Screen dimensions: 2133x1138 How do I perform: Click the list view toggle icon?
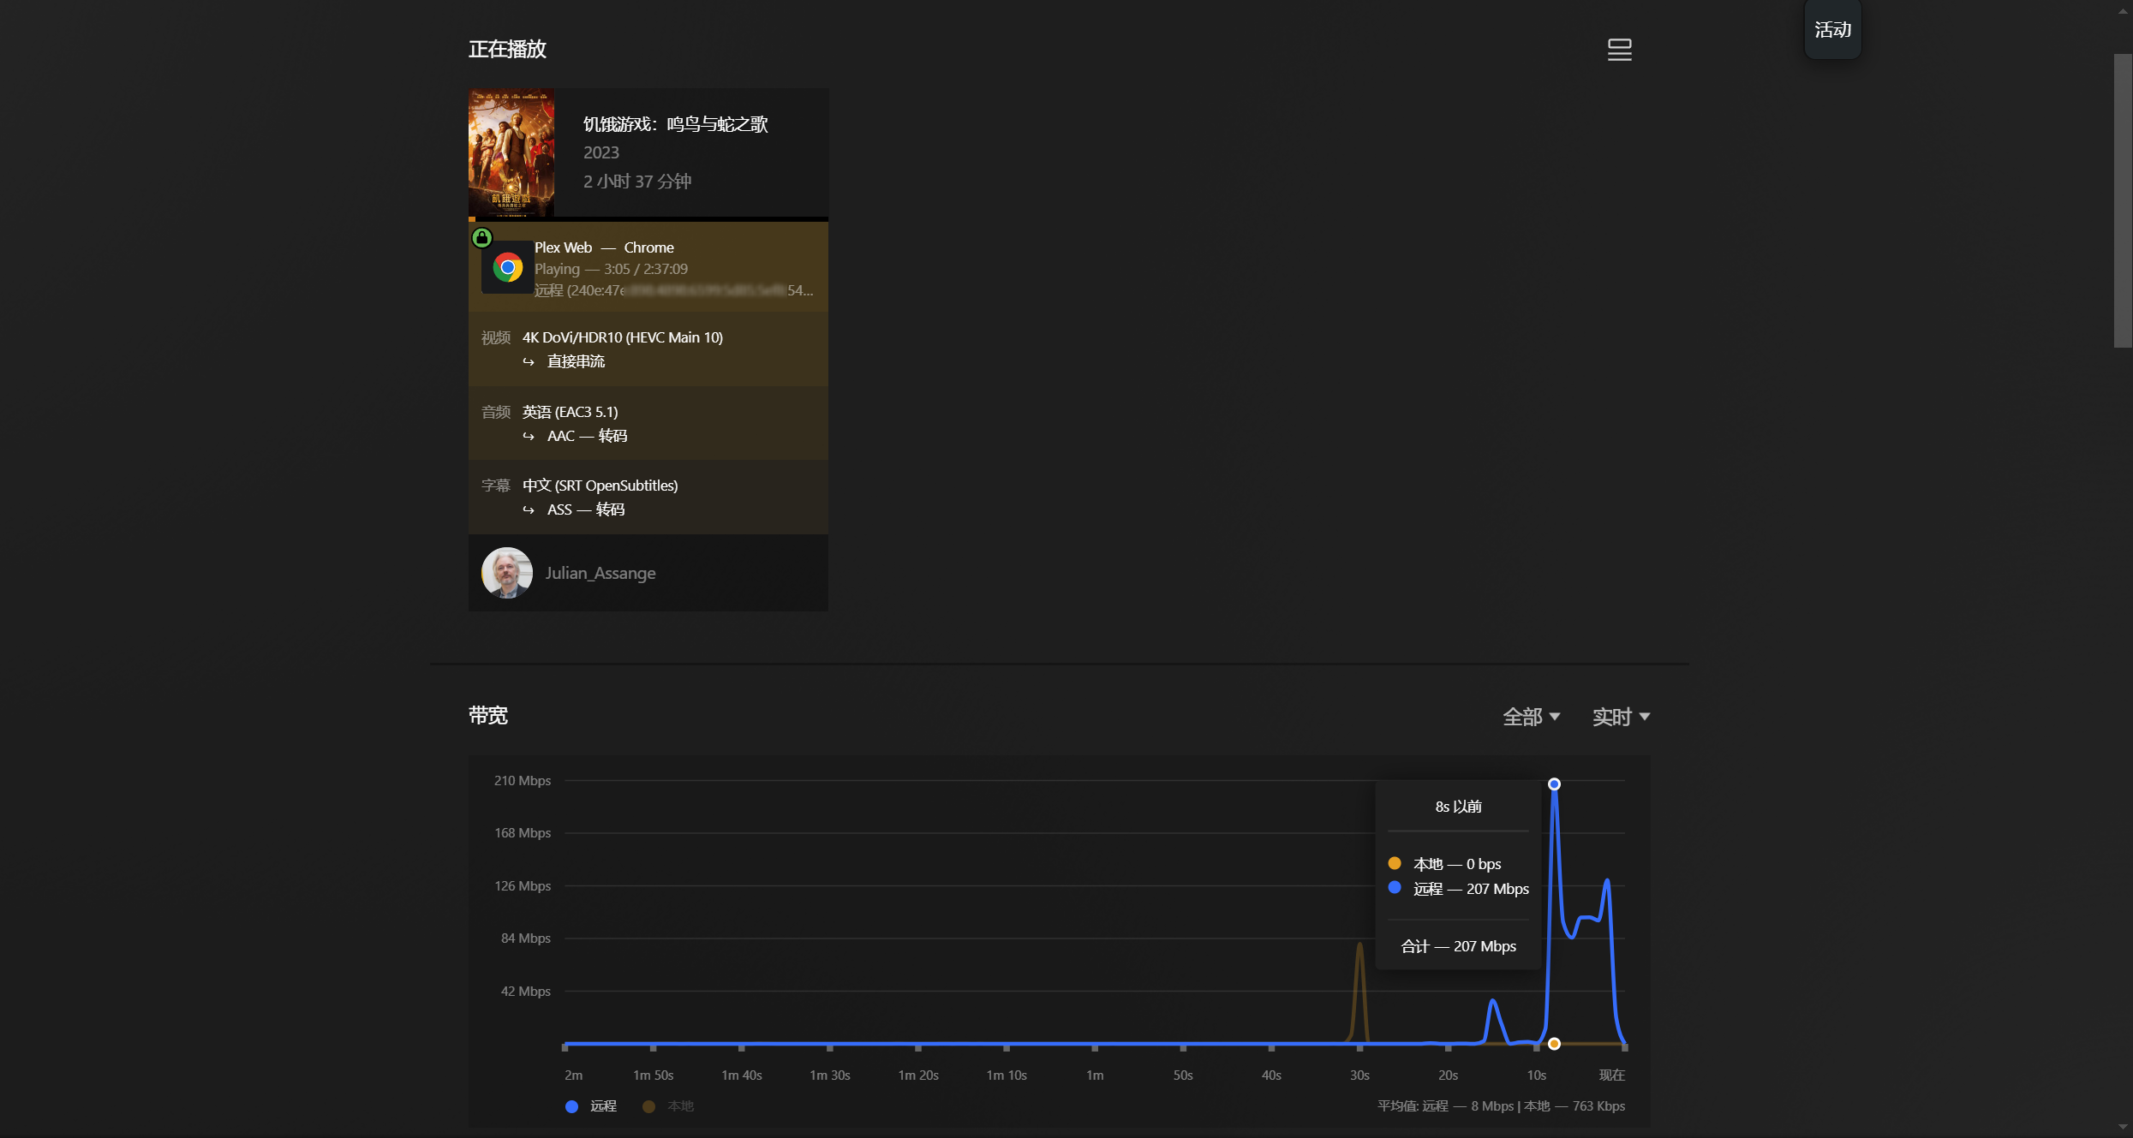(1619, 50)
